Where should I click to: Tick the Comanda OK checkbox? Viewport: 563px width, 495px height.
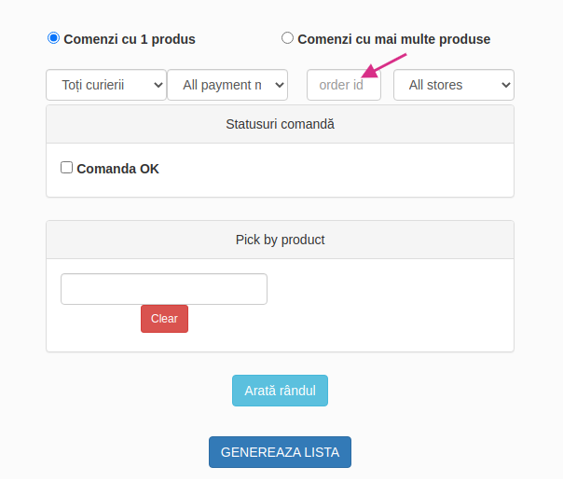(x=66, y=168)
